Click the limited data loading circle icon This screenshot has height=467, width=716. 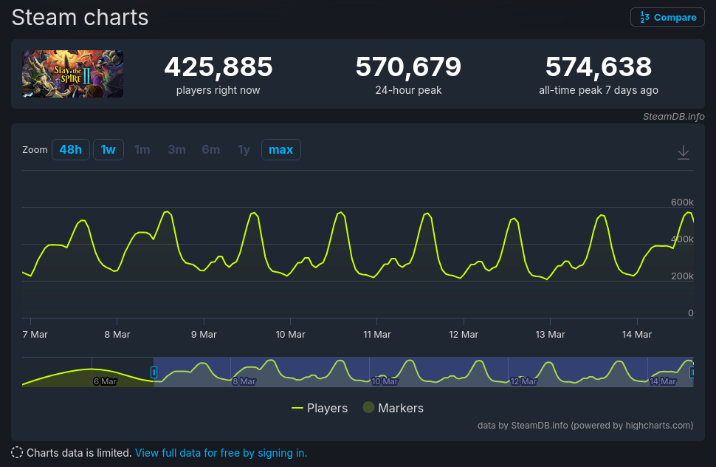(17, 452)
